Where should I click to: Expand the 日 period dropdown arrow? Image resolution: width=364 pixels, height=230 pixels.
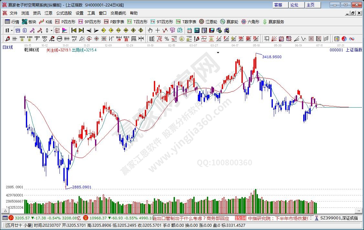[12, 30]
